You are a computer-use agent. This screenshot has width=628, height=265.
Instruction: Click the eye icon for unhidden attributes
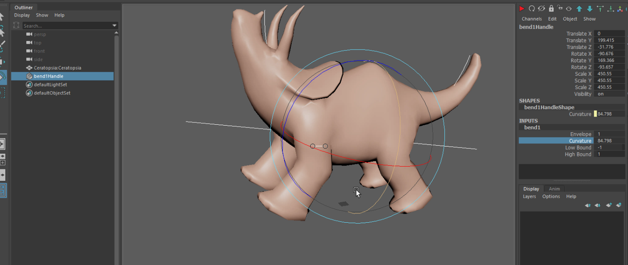click(569, 8)
